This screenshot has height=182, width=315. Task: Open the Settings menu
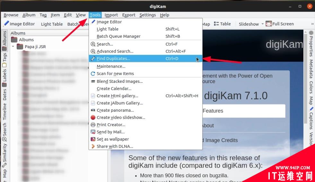tap(148, 15)
